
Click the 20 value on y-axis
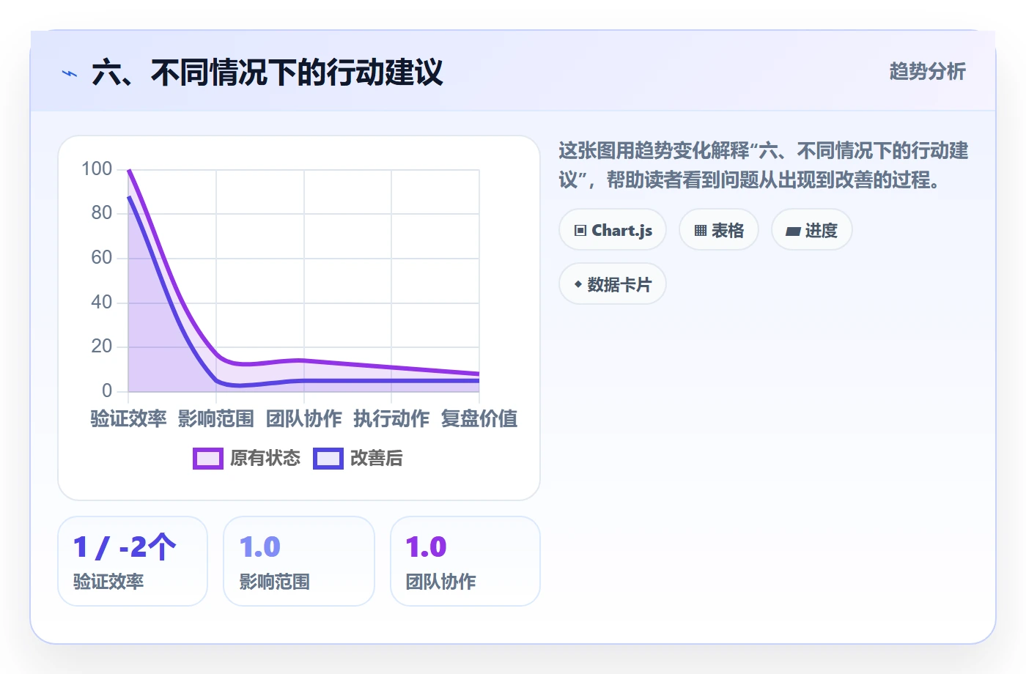pyautogui.click(x=102, y=347)
